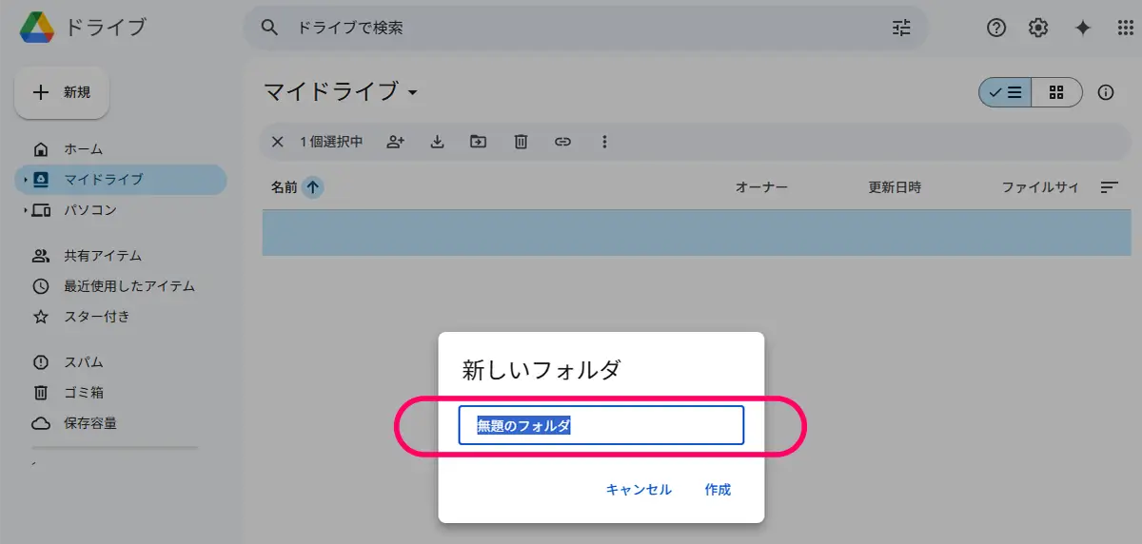Screen dimensions: 1142x544
Task: Click the download icon
Action: (438, 142)
